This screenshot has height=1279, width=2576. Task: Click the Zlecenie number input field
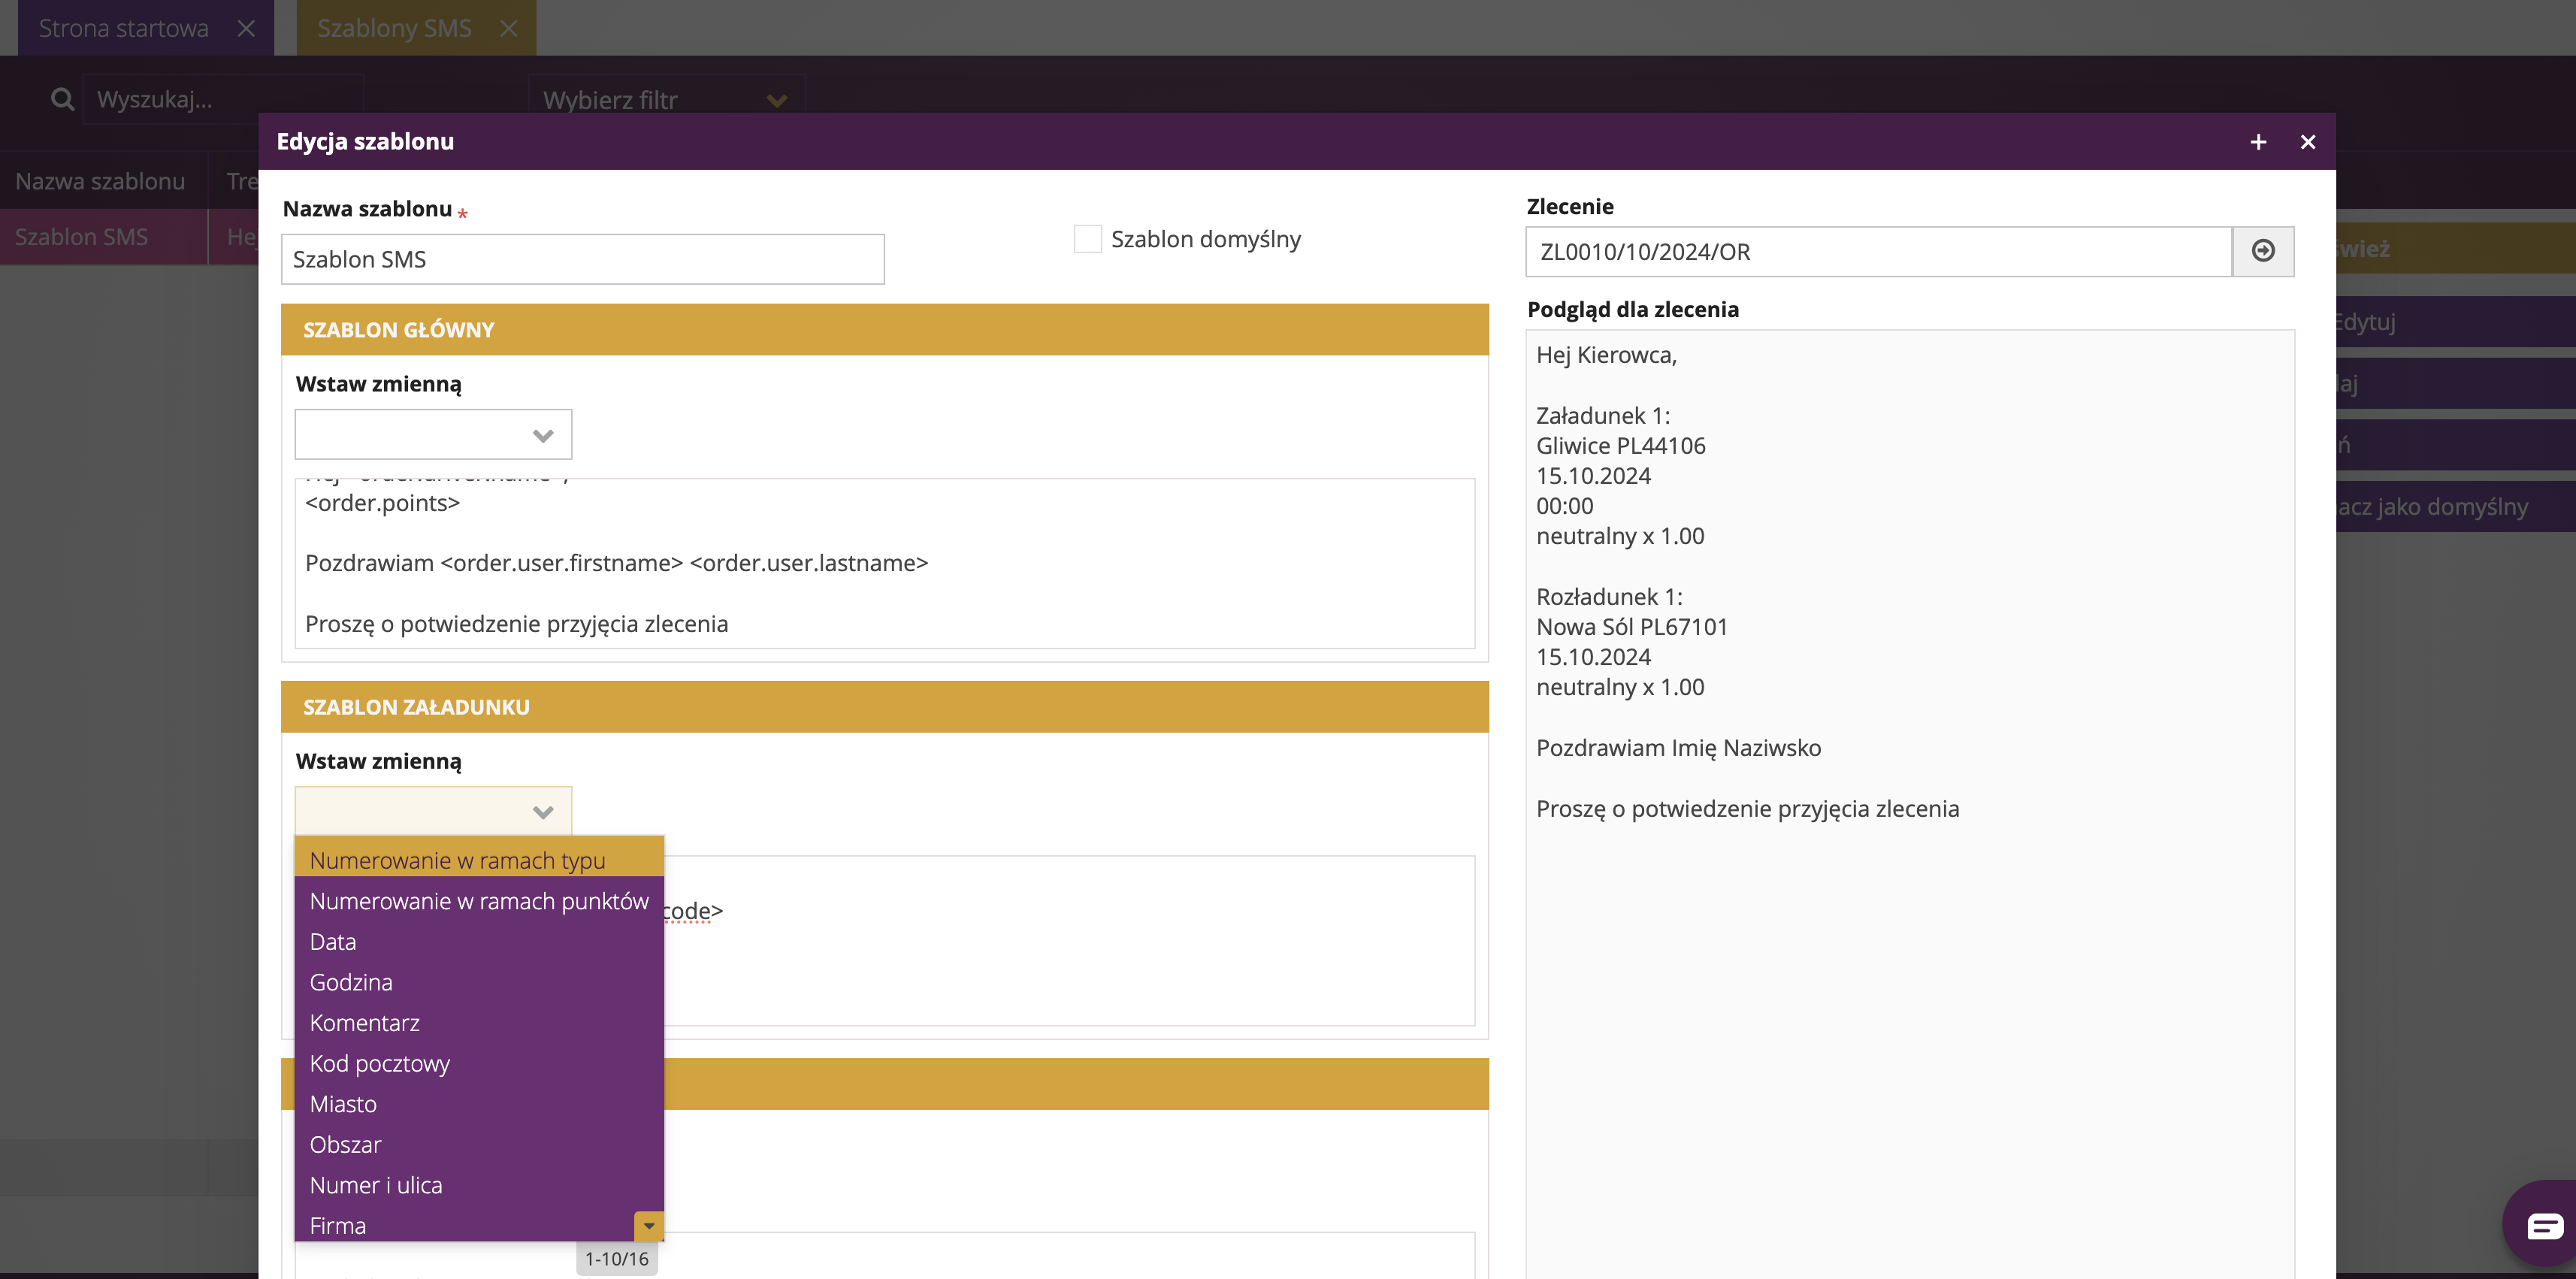point(1877,251)
